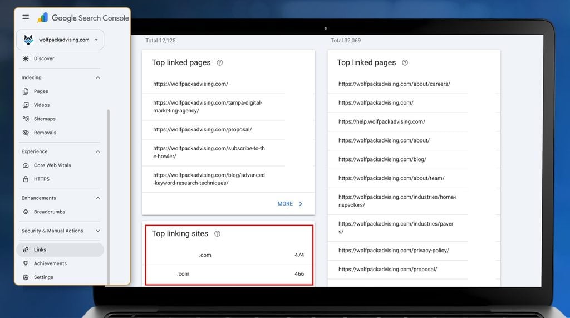Click the Sitemaps tree icon
Screen dimensions: 570x318
click(x=26, y=119)
